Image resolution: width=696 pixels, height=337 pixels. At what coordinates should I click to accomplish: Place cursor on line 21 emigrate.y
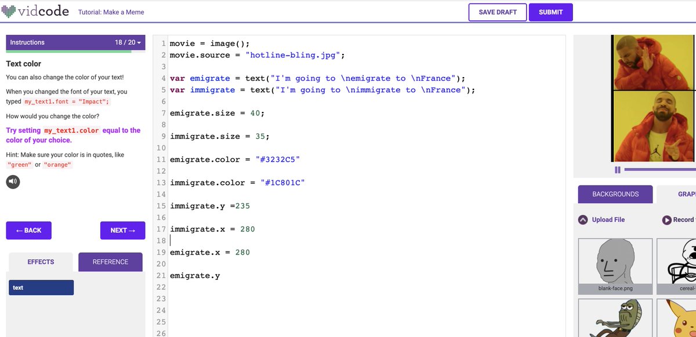195,276
